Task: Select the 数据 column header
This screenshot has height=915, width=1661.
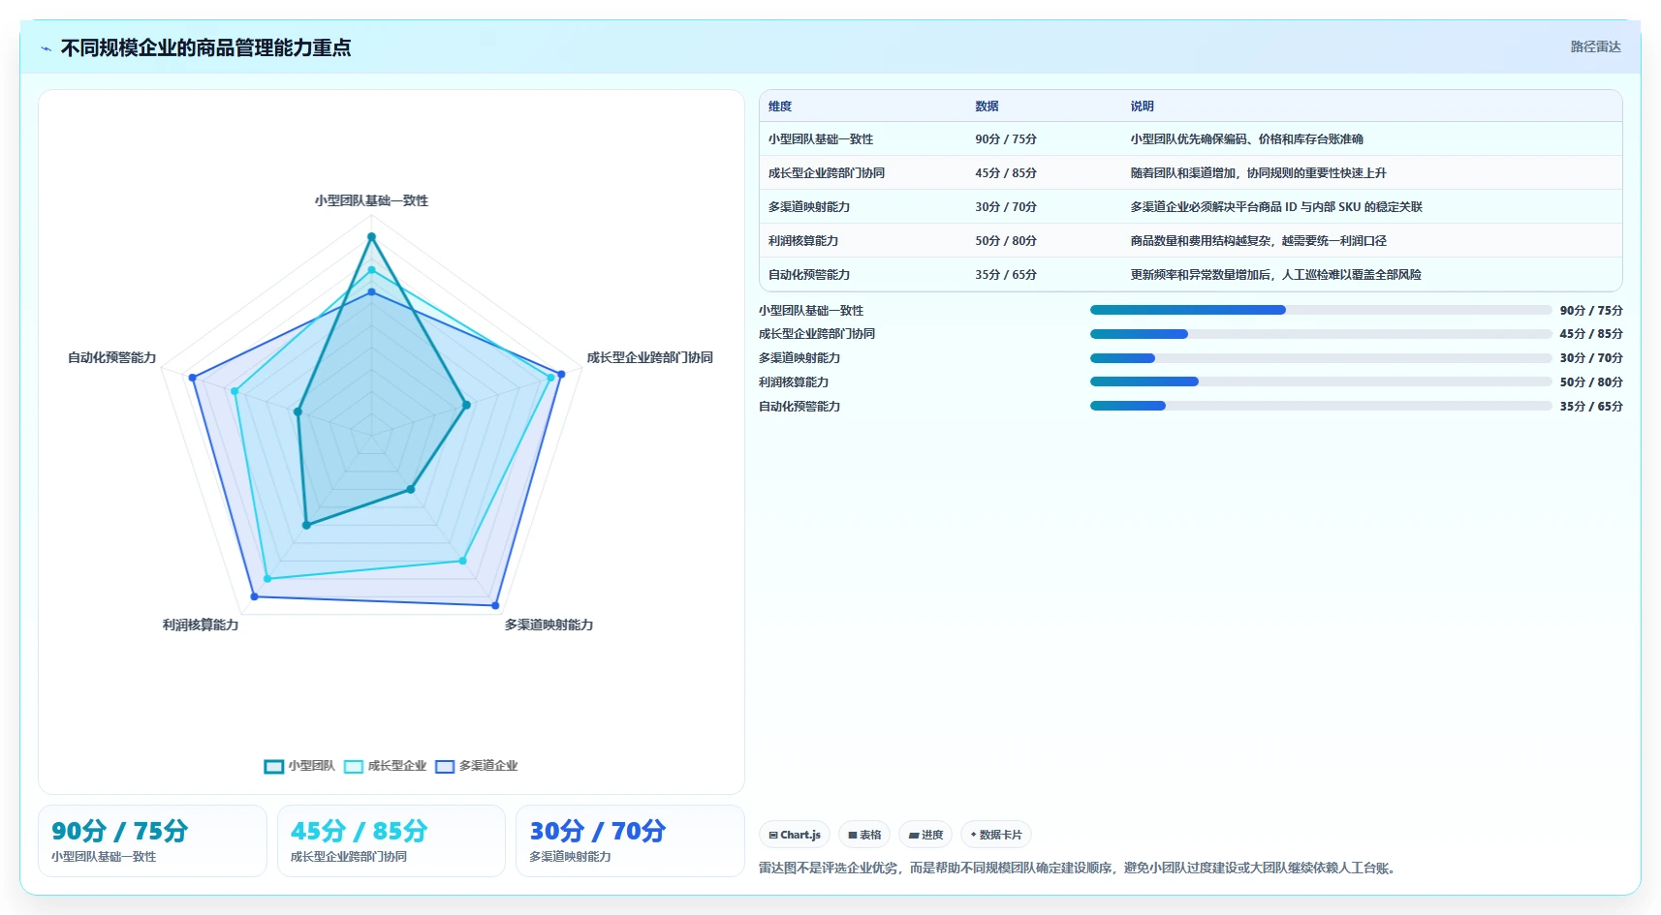Action: pos(987,107)
